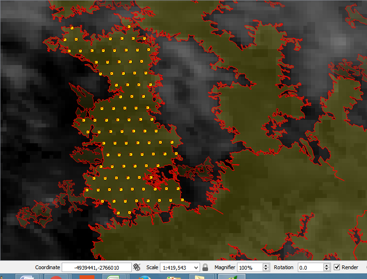Screen dimensions: 367x279
Task: Click the Rotation value field
Action: pos(310,267)
